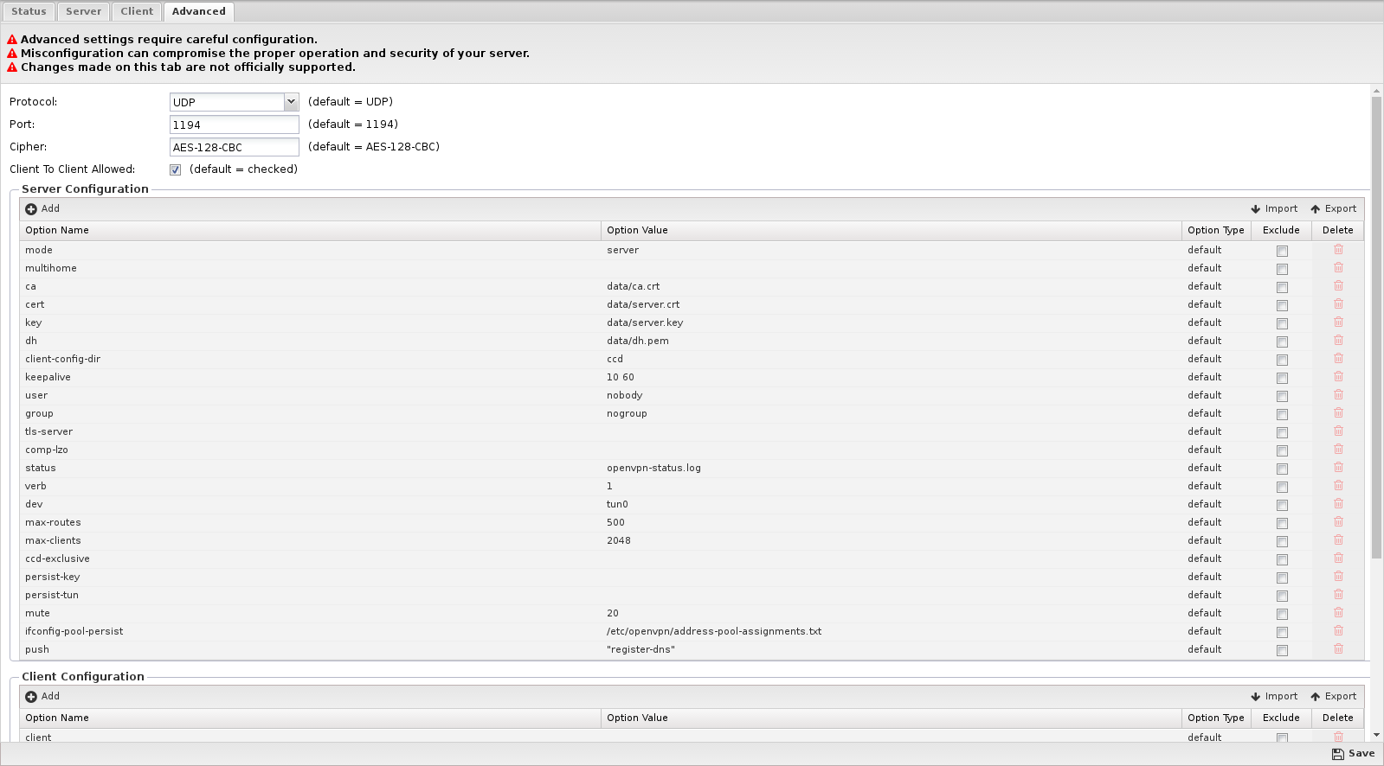Click the scrollbar down arrow
The width and height of the screenshot is (1384, 766).
tap(1376, 735)
